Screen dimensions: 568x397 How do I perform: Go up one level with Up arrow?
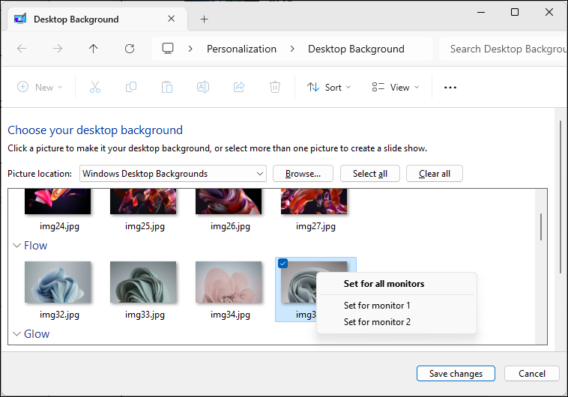click(93, 49)
